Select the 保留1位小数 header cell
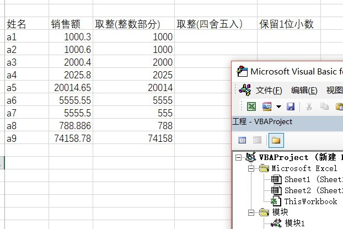The height and width of the screenshot is (229, 343). point(289,23)
